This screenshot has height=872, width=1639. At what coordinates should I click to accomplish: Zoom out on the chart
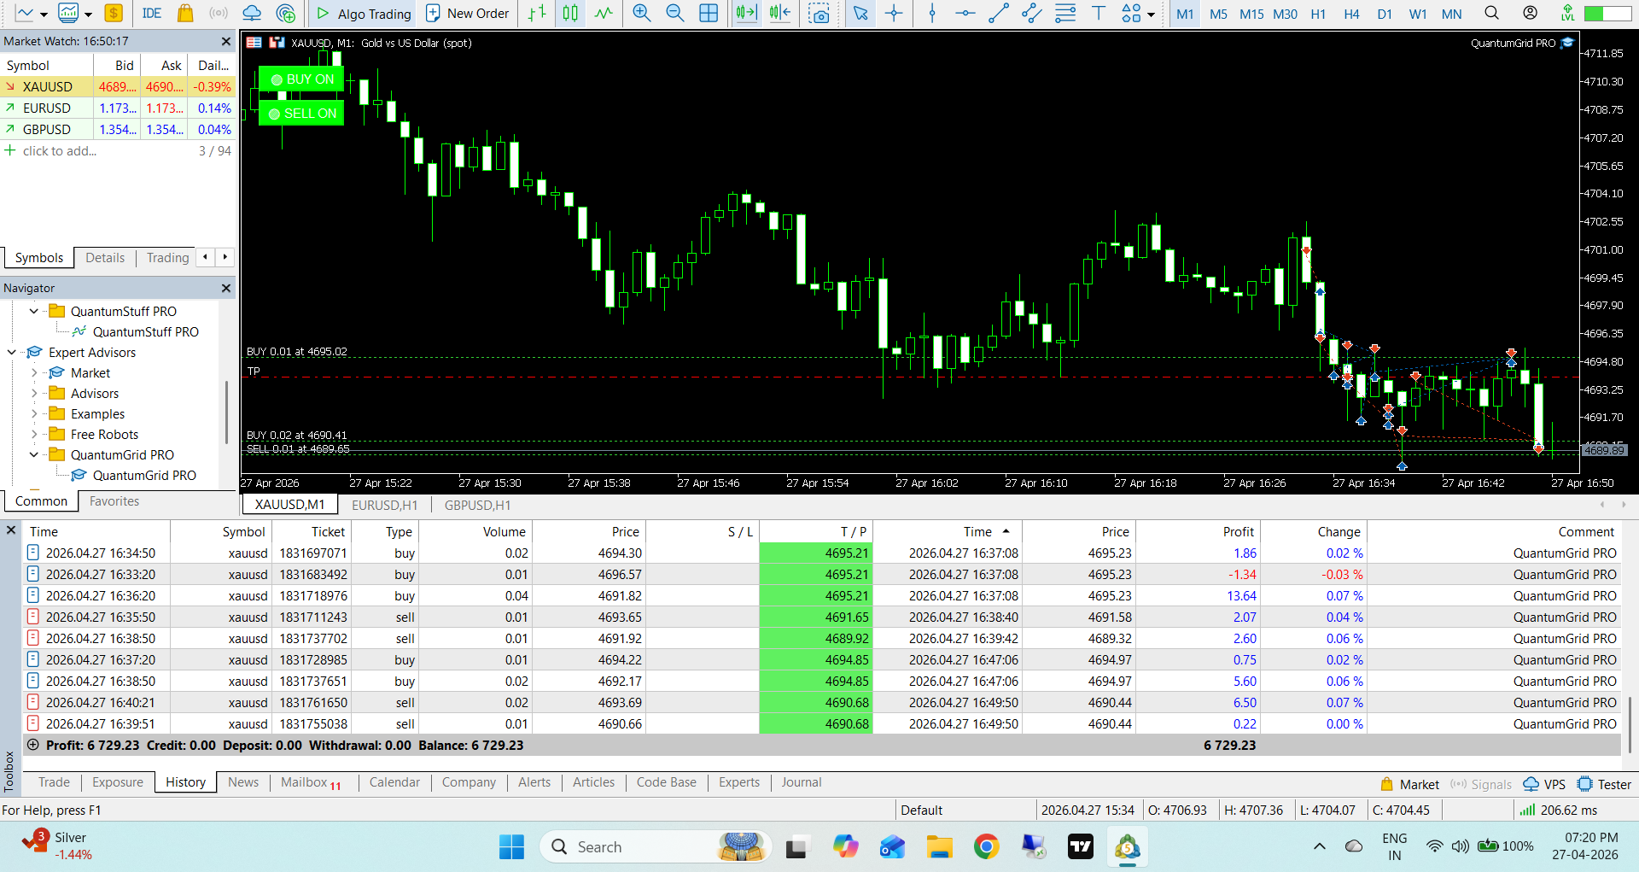point(674,13)
